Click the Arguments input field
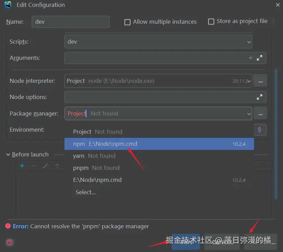283x252 pixels. (x=165, y=58)
